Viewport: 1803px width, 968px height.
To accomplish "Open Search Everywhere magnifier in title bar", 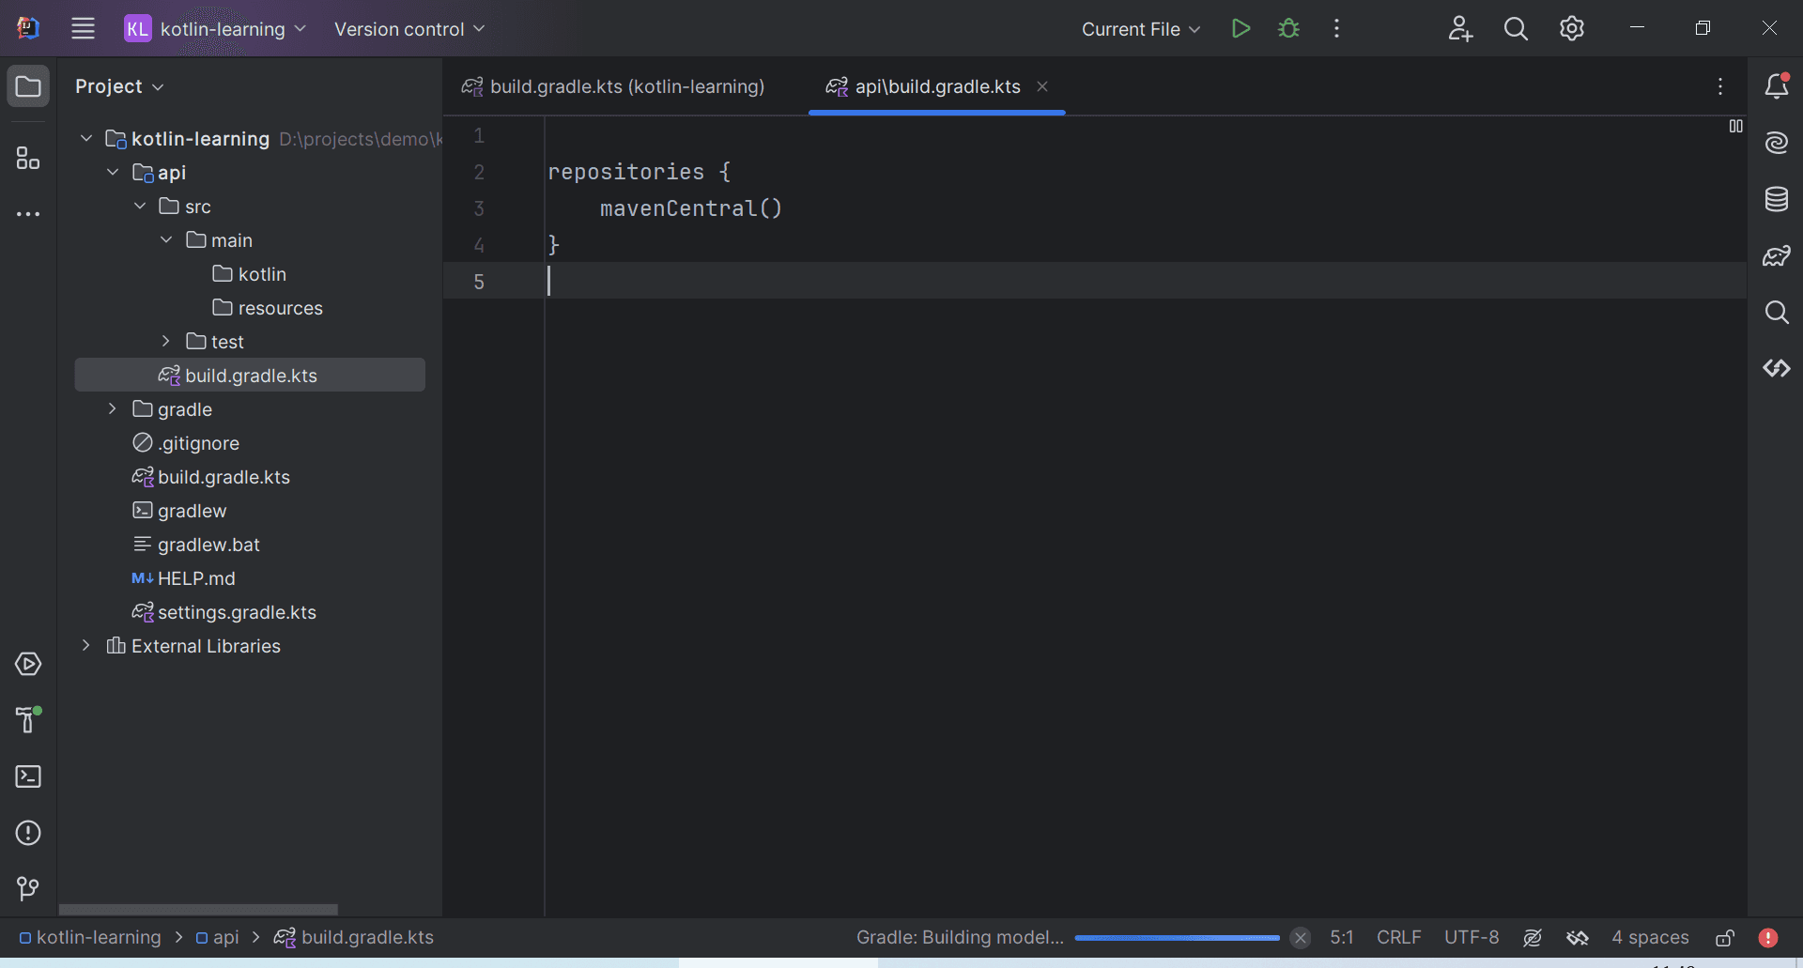I will tap(1516, 28).
